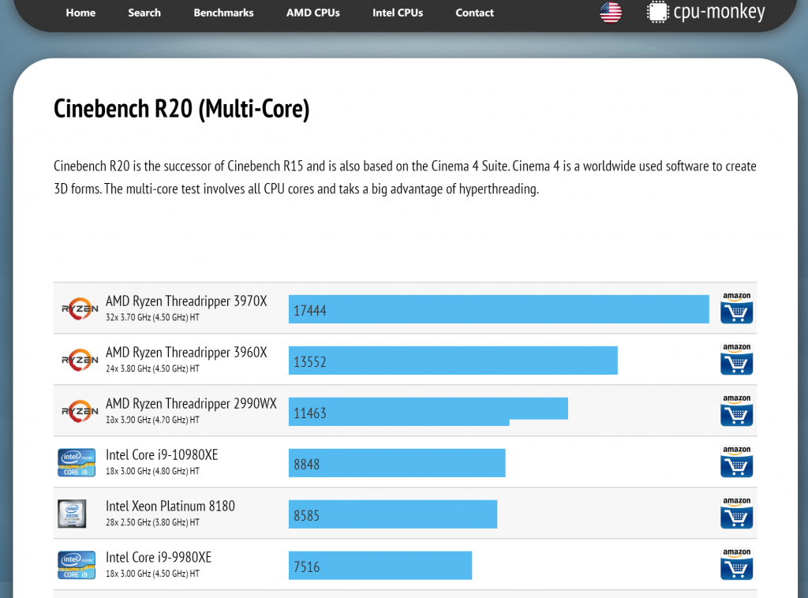Open AMD Ryzen Threadripper 3960X link
Image resolution: width=808 pixels, height=598 pixels.
coord(186,353)
